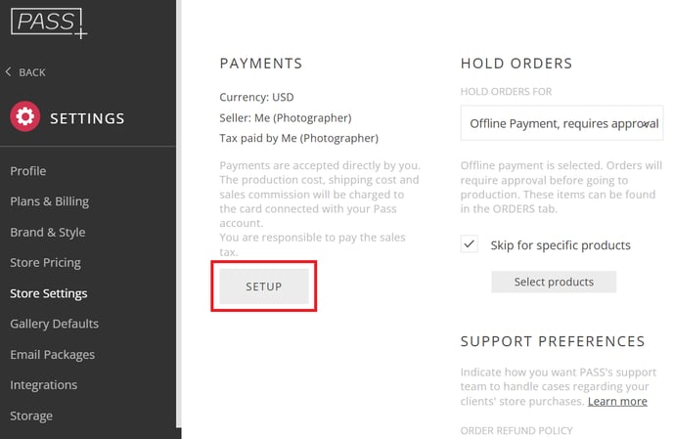The width and height of the screenshot is (673, 439).
Task: Select Store Pricing in sidebar
Action: coord(45,263)
